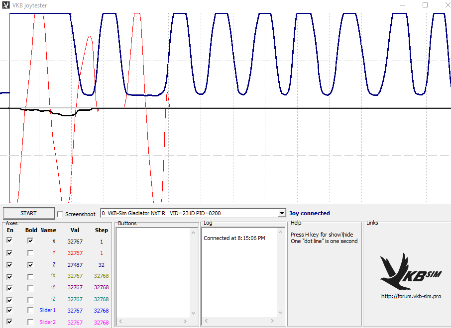Enable Bold for the Y axis

(x=30, y=253)
